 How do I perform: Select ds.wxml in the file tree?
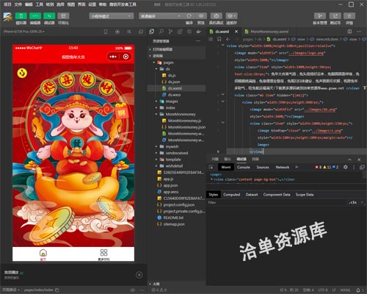click(175, 88)
